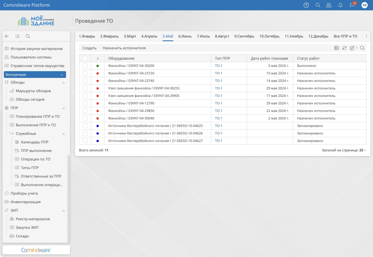Open Календарь ППР in sidebar
Screen dimensions: 373x257
tap(35, 142)
